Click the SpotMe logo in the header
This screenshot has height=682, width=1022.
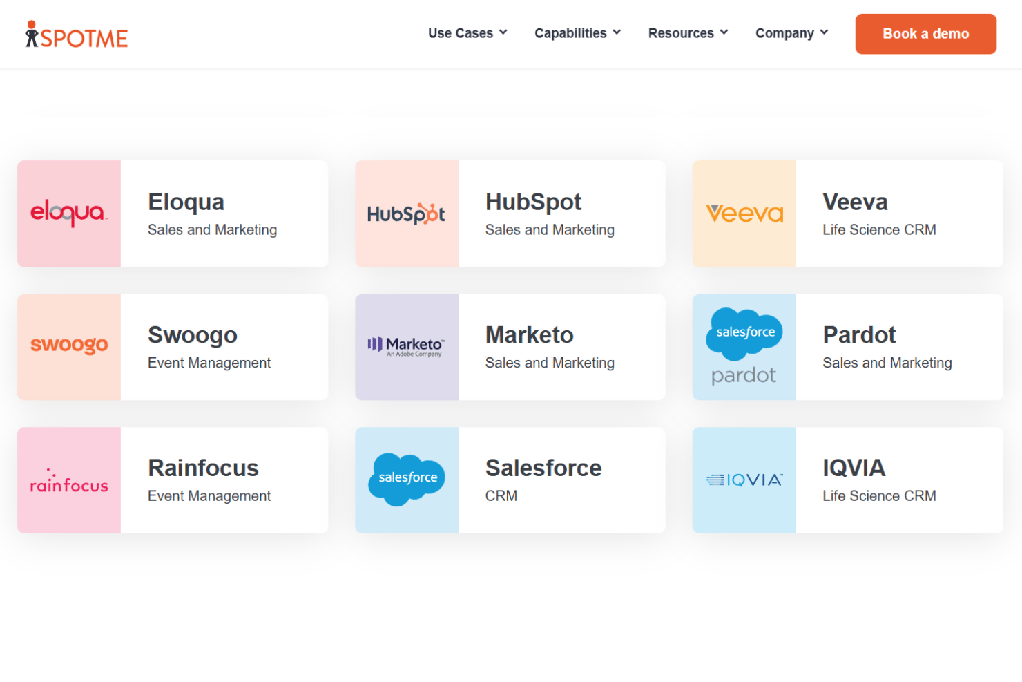coord(77,35)
